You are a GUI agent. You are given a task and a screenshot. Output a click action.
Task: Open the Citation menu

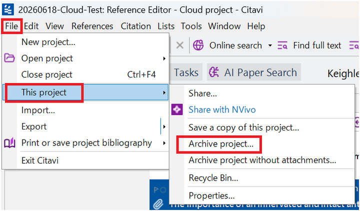click(135, 26)
